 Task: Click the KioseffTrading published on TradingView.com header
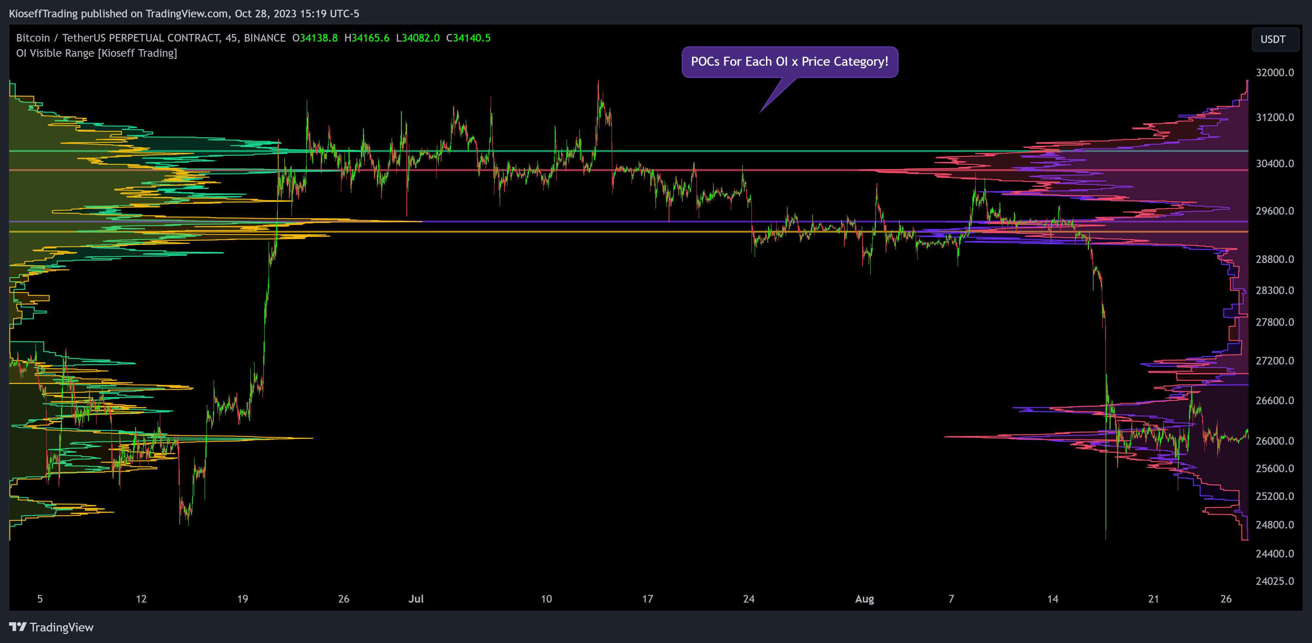[x=184, y=14]
